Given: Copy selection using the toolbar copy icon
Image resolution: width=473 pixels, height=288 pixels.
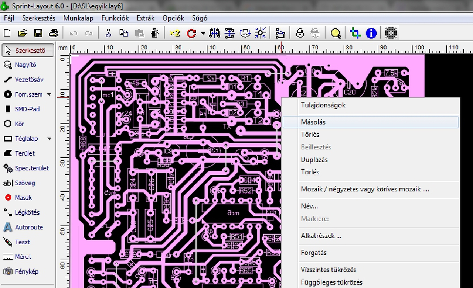Looking at the screenshot, I should [124, 33].
